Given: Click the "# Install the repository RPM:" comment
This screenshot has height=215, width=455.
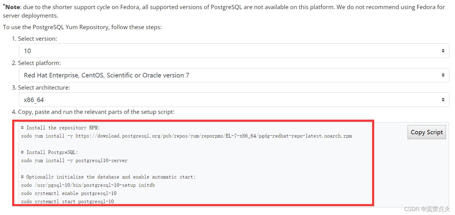Looking at the screenshot, I should coord(60,128).
